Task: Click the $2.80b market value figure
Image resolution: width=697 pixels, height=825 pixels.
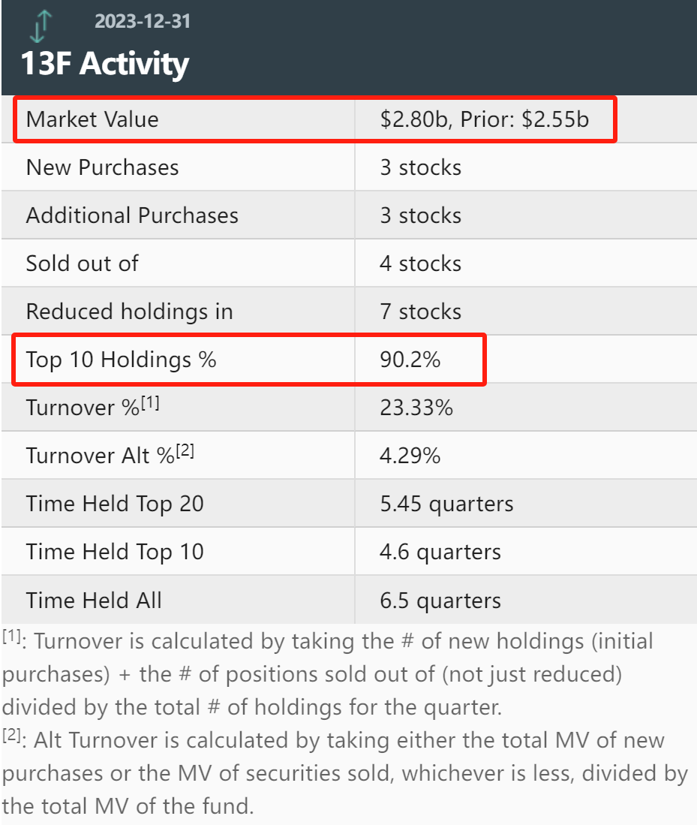Action: (x=413, y=119)
